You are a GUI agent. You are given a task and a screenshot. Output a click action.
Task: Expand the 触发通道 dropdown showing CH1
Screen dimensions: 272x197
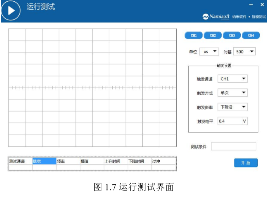[233, 79]
